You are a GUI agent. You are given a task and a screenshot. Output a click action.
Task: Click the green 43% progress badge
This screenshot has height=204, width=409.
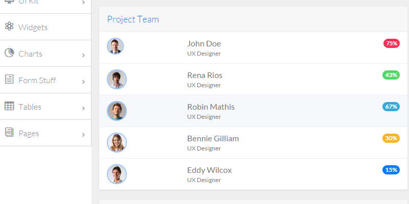[391, 75]
